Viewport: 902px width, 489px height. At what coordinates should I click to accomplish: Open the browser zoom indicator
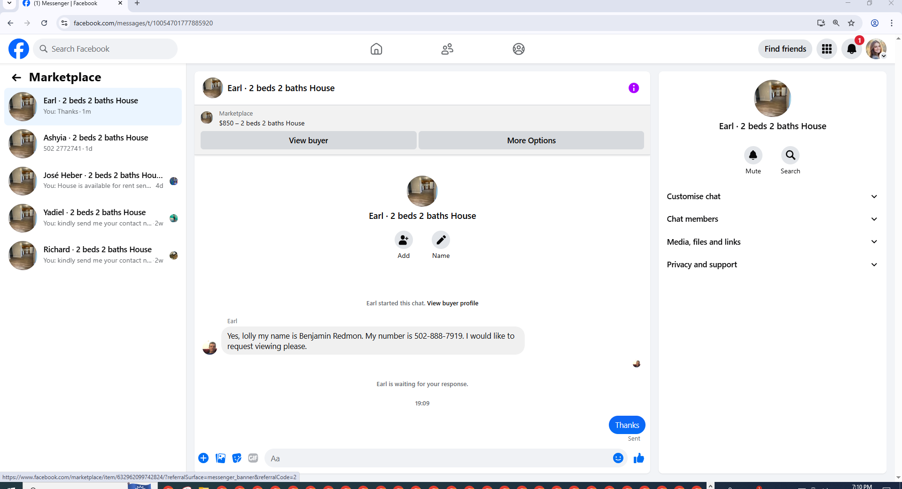836,23
